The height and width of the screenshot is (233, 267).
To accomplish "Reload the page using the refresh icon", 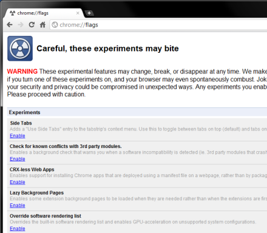I will 32,25.
